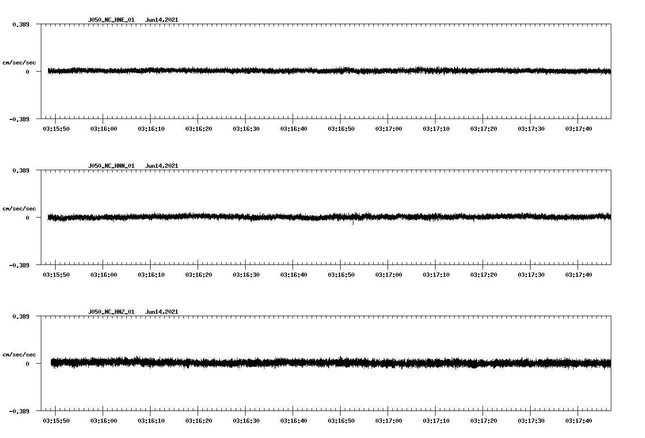Click the -0.389 lower limit on HNE axis

pos(19,119)
